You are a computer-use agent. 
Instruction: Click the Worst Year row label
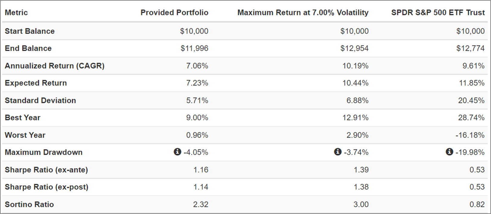pyautogui.click(x=25, y=135)
